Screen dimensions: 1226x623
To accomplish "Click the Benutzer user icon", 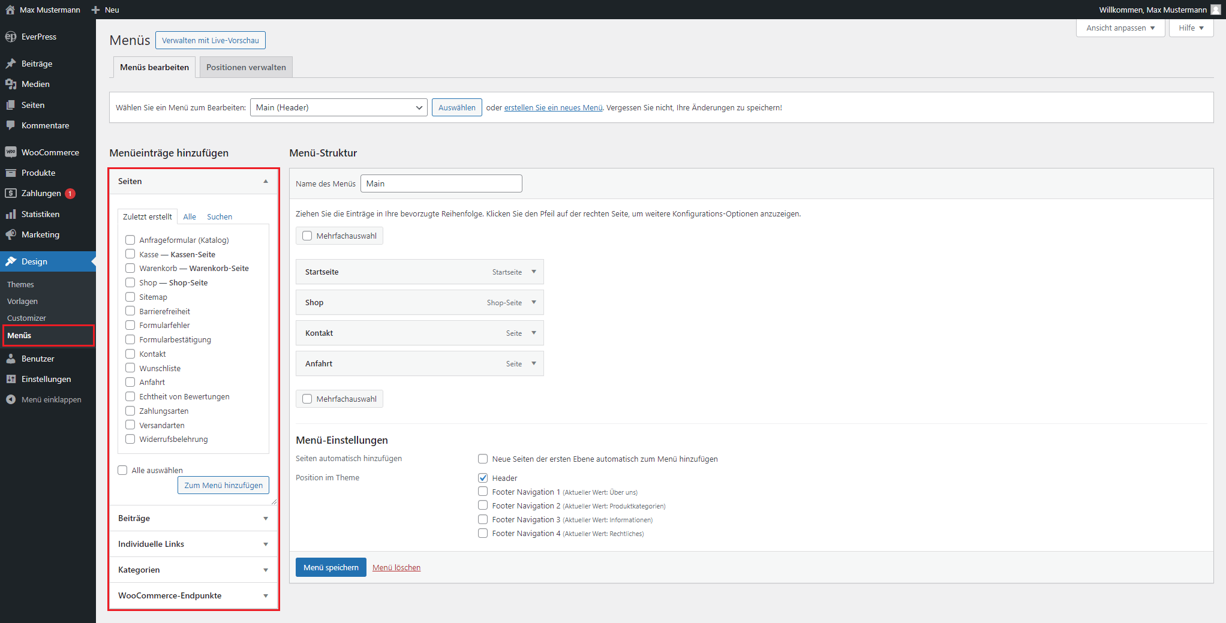I will [11, 359].
